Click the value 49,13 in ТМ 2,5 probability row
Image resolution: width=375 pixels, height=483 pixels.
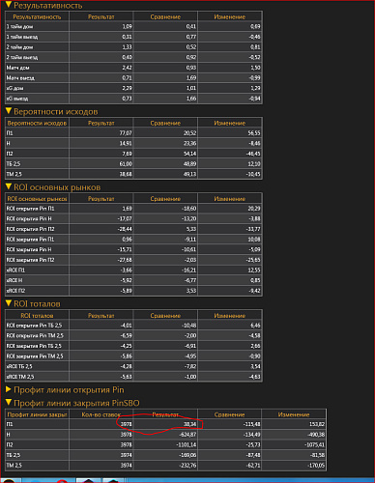[x=189, y=174]
